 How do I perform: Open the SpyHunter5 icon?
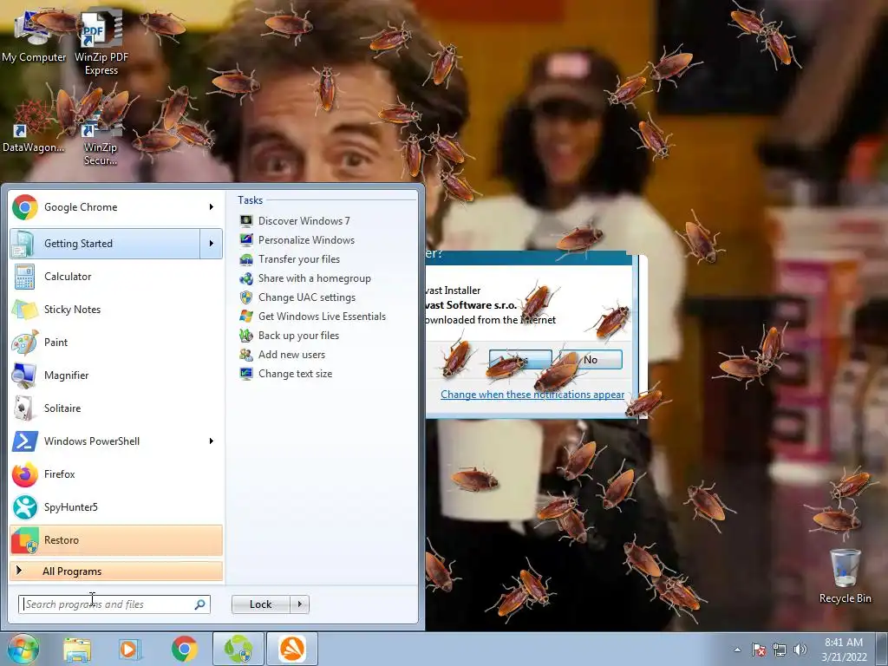(x=23, y=506)
